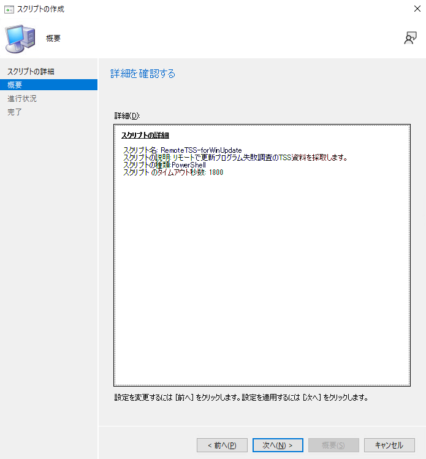Click the 詳細(D): label
This screenshot has height=459, width=426.
tap(127, 116)
